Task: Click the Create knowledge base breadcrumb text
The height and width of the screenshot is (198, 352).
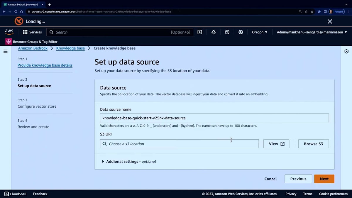Action: [x=114, y=48]
